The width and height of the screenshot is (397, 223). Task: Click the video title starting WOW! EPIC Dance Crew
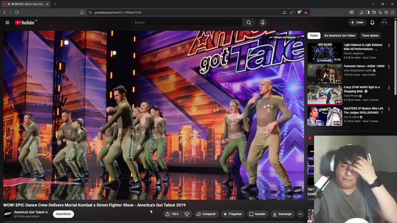tap(94, 205)
